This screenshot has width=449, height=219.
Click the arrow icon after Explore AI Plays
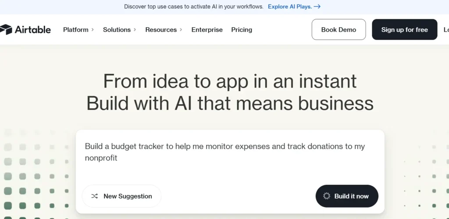[x=317, y=7]
